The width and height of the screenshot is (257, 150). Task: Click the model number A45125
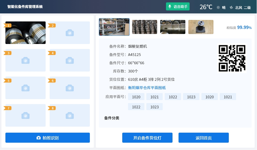point(135,55)
